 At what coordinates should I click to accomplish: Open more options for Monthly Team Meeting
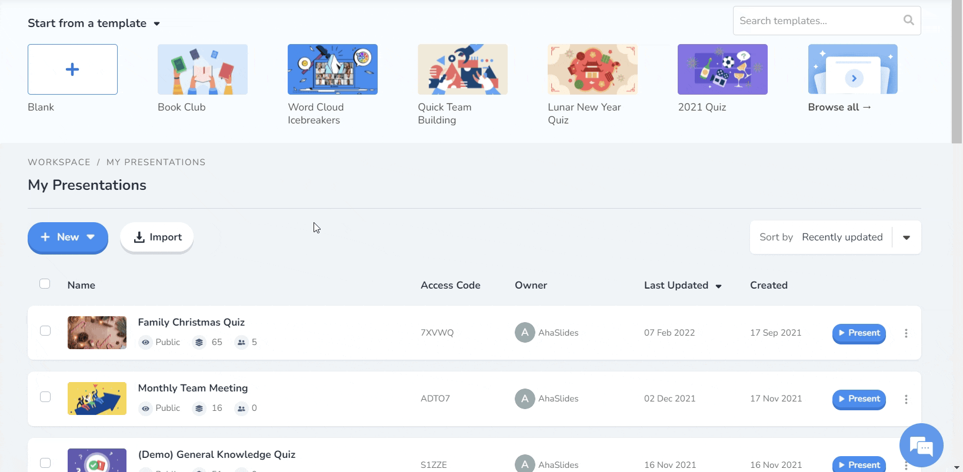point(906,399)
